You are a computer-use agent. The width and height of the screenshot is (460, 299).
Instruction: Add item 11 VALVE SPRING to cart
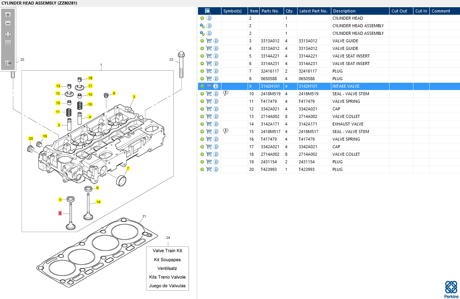pos(209,101)
